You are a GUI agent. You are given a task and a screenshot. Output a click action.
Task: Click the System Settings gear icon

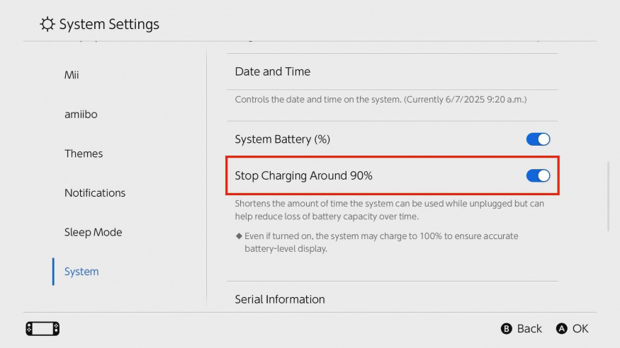pyautogui.click(x=47, y=24)
